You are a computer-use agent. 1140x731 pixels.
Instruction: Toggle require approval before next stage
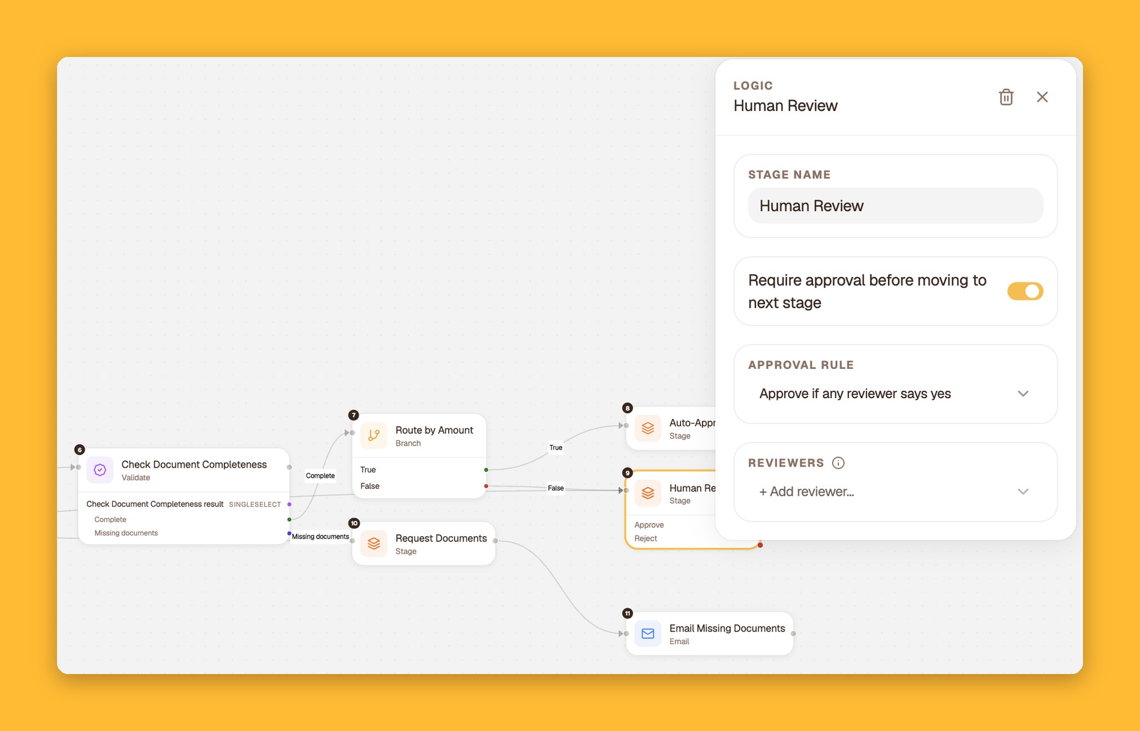pyautogui.click(x=1025, y=291)
